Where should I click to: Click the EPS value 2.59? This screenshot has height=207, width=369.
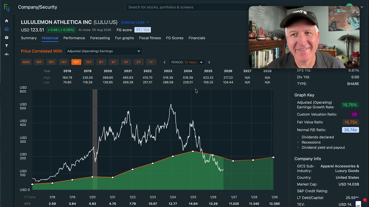(52, 204)
